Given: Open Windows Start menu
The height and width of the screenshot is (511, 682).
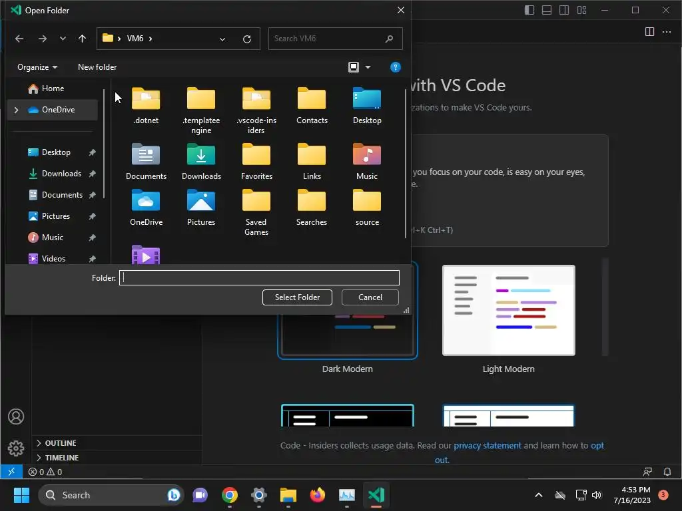Looking at the screenshot, I should click(x=21, y=495).
